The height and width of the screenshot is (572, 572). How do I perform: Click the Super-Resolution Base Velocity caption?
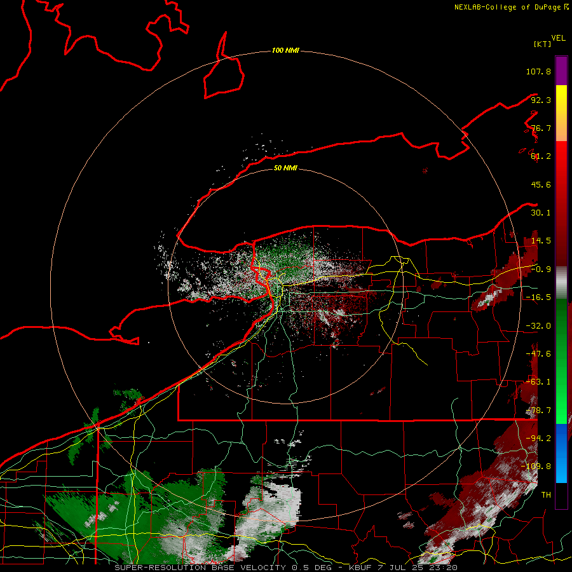point(285,568)
